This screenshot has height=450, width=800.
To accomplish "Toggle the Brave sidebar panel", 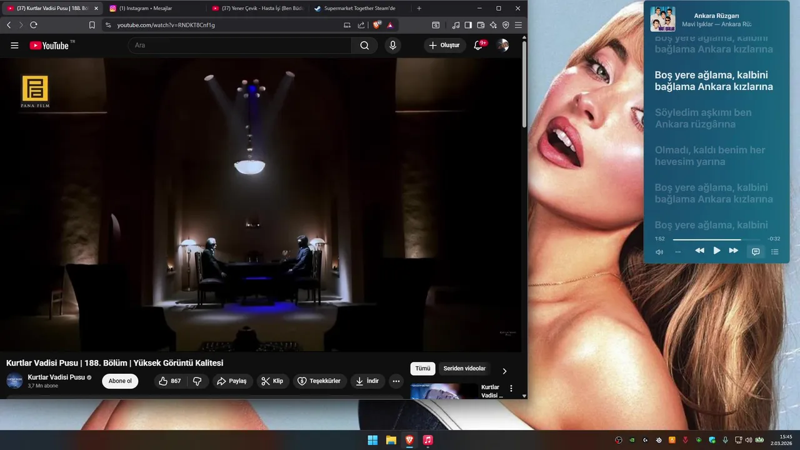I will 468,25.
